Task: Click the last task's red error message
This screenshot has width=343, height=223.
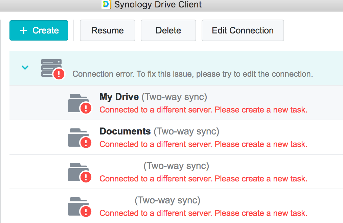Action: click(x=203, y=213)
